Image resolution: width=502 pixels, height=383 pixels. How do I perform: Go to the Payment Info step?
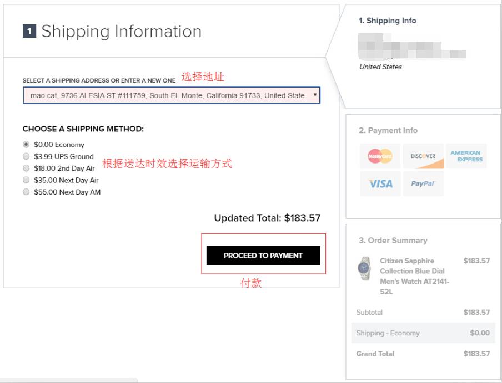tap(388, 130)
